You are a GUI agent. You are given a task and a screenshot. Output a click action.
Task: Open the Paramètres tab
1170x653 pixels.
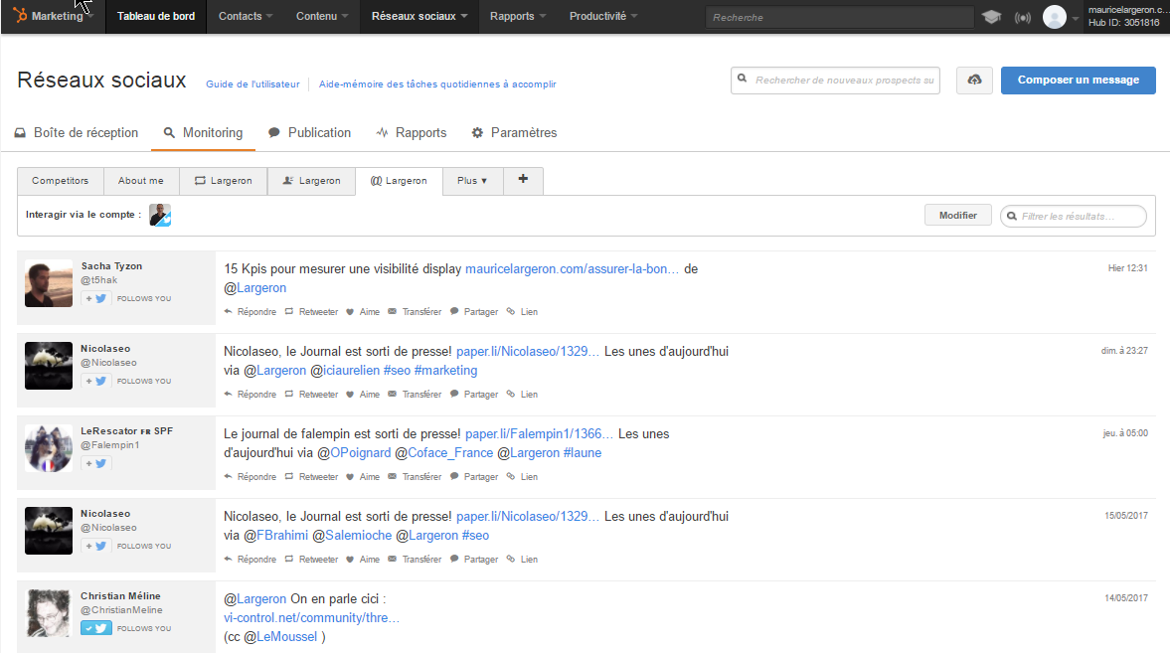point(514,133)
